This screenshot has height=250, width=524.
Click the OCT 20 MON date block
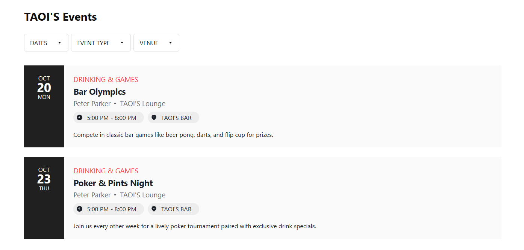(44, 106)
